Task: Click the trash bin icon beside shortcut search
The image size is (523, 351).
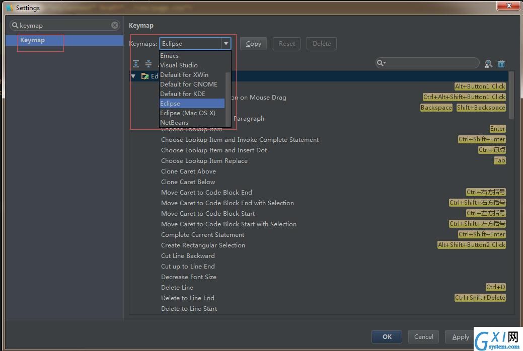Action: point(501,64)
